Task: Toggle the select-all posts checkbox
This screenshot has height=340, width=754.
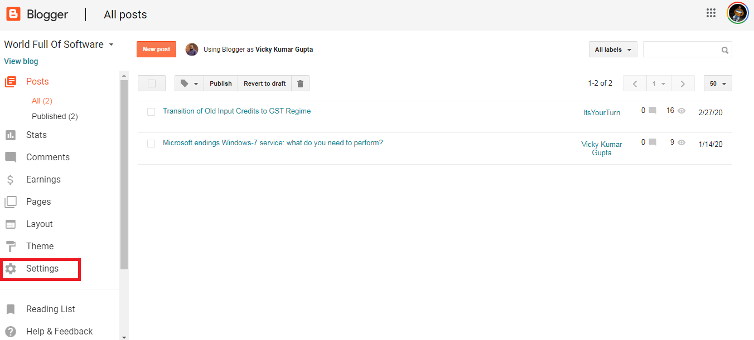Action: click(x=152, y=83)
